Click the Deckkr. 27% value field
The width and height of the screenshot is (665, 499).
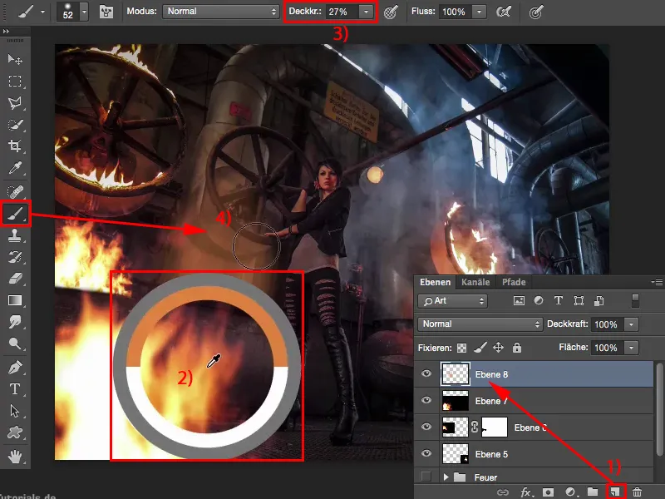pos(342,12)
